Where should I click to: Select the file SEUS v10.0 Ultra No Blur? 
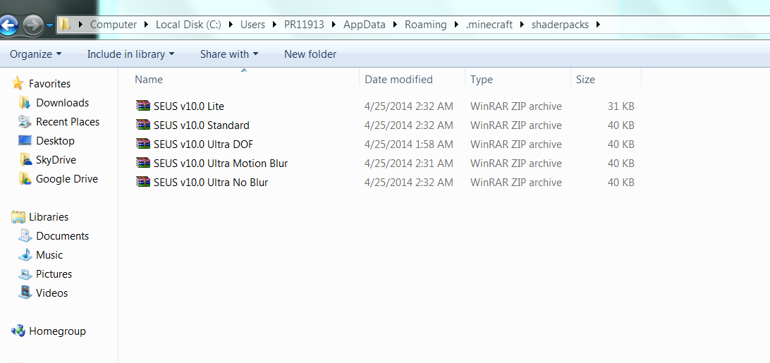point(211,183)
